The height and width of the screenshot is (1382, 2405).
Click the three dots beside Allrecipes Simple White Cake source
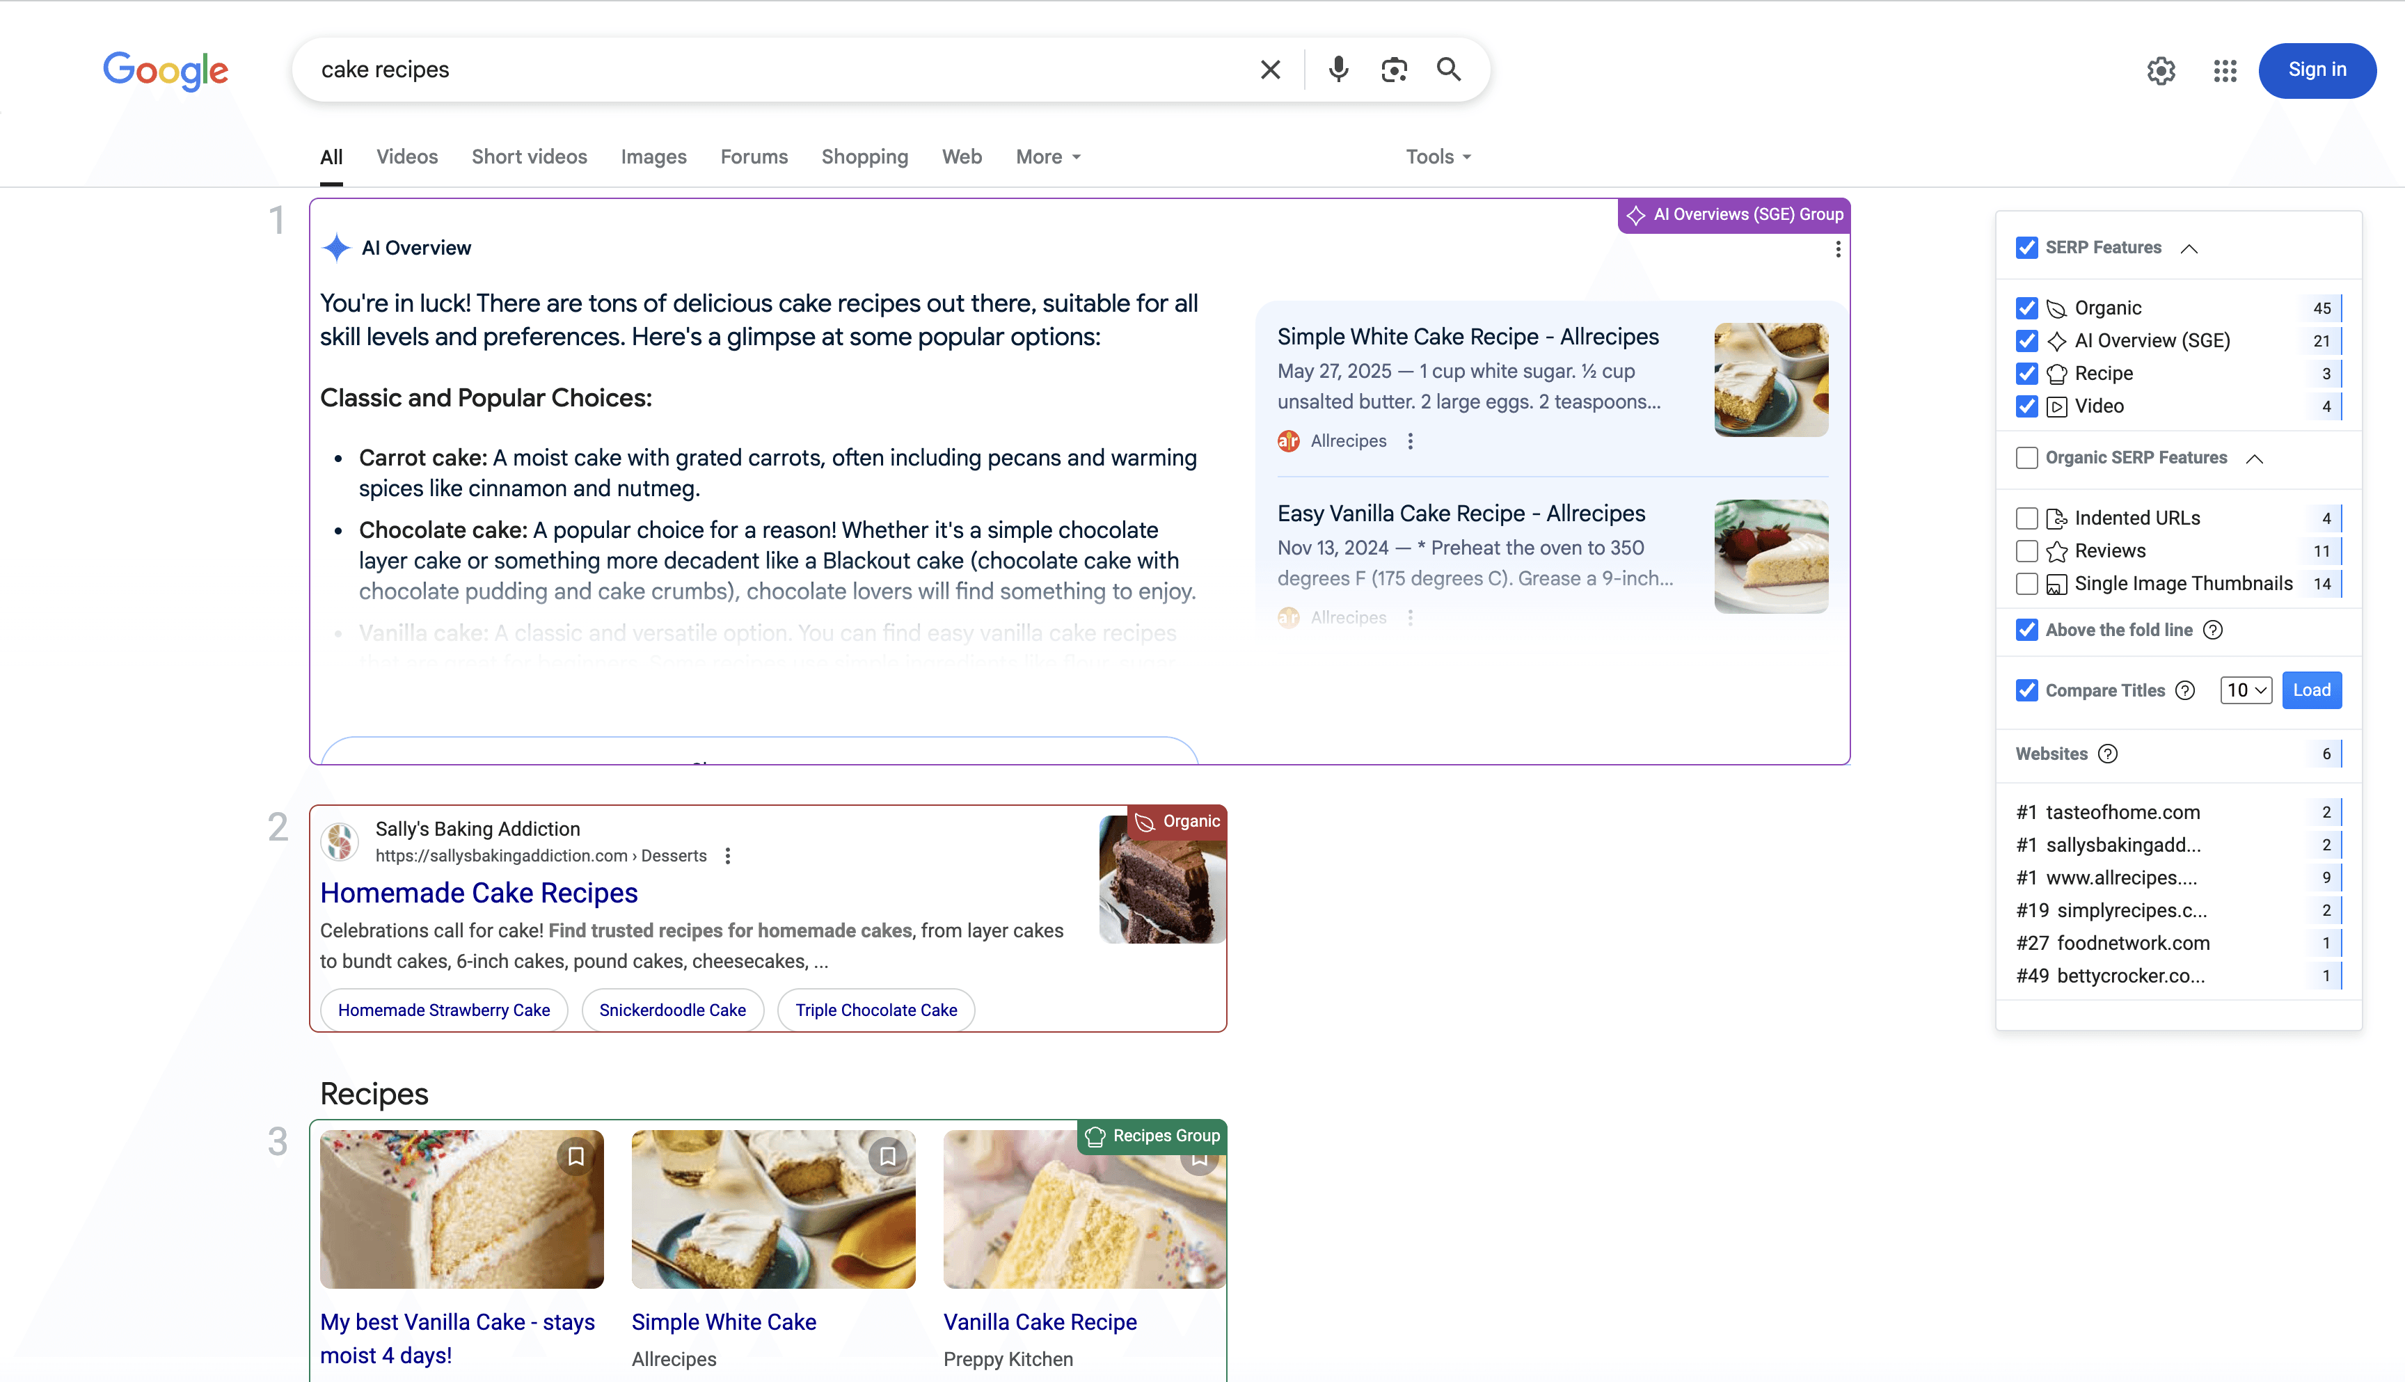(x=1411, y=440)
